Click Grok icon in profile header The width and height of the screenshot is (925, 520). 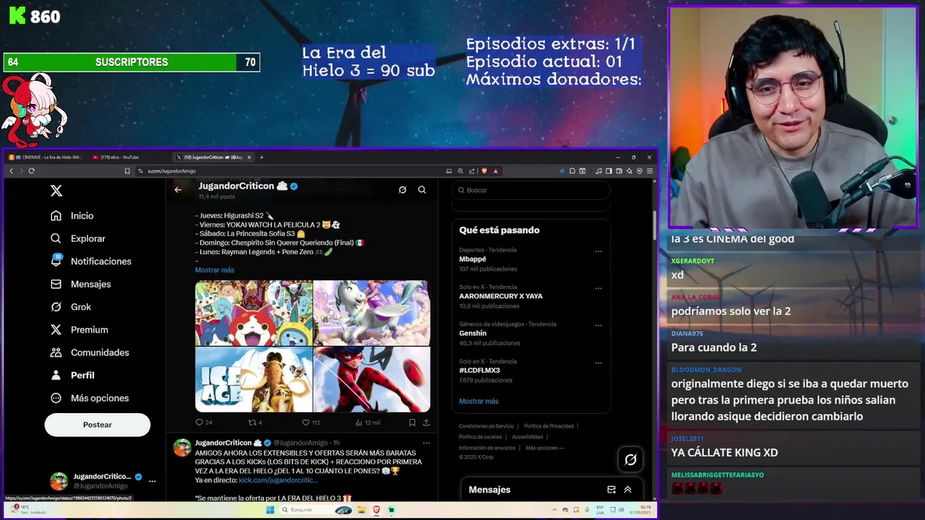pyautogui.click(x=403, y=190)
